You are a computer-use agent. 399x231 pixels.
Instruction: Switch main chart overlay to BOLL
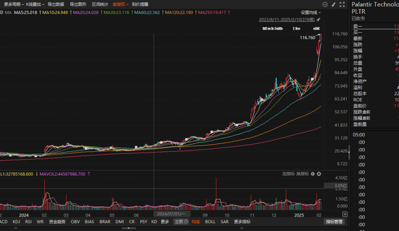click(210, 222)
